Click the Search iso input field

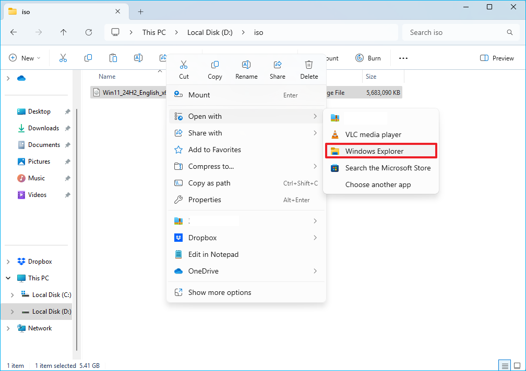454,32
